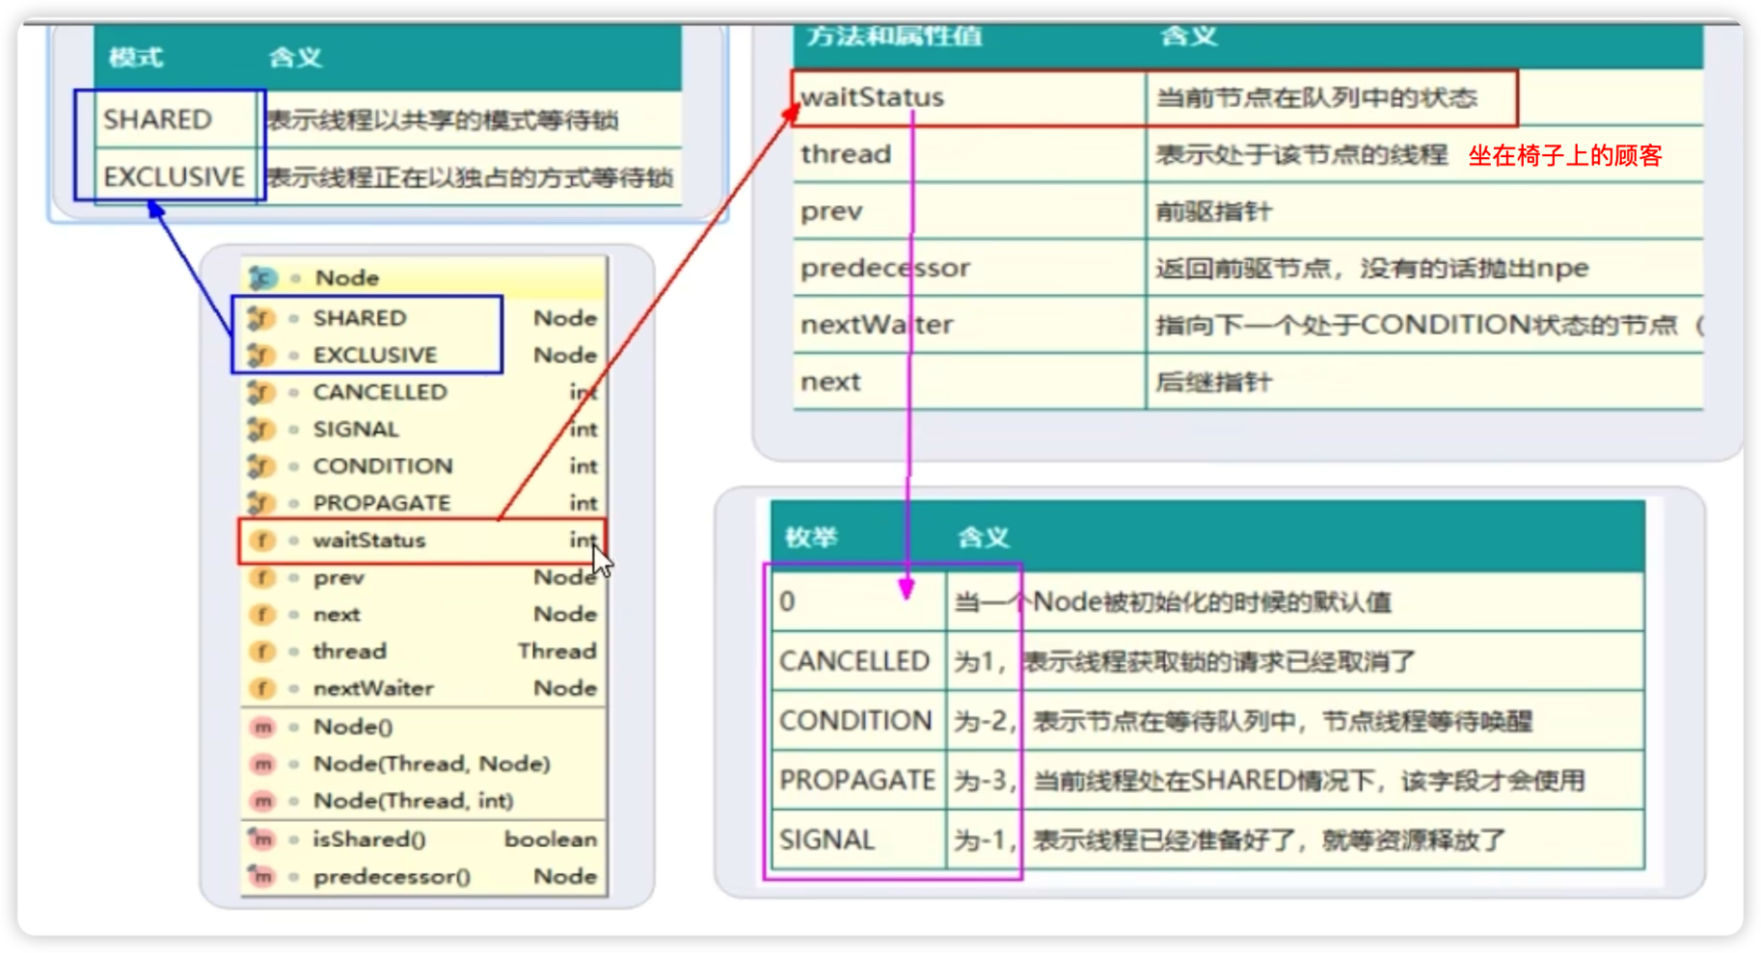This screenshot has width=1761, height=953.
Task: Select the EXCLUSIVE member in structure list
Action: tap(424, 356)
